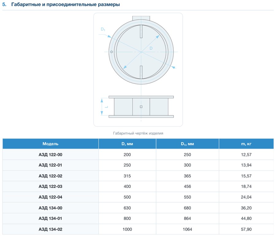Click the 'D1, мм' column header
This screenshot has height=237, width=276.
coord(187,144)
